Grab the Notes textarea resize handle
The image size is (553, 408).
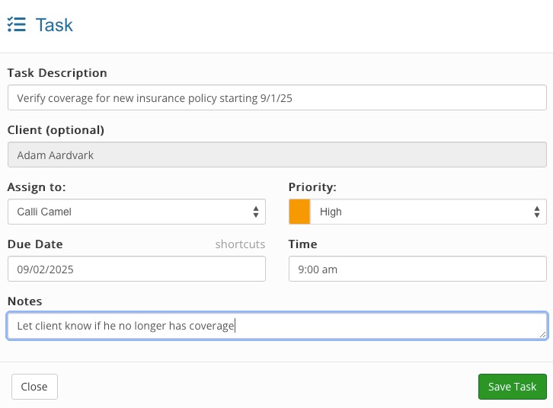click(x=543, y=335)
